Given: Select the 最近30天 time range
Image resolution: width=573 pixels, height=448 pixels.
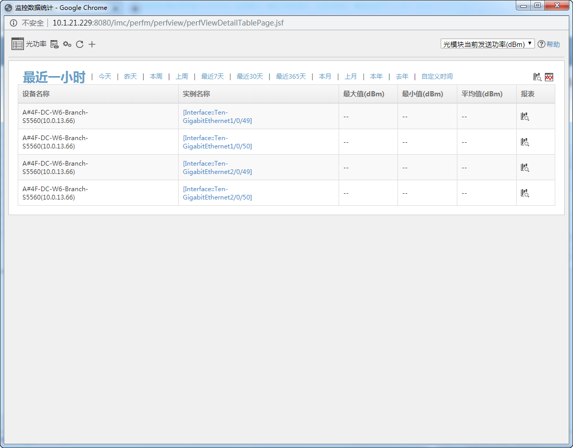Looking at the screenshot, I should coord(250,77).
